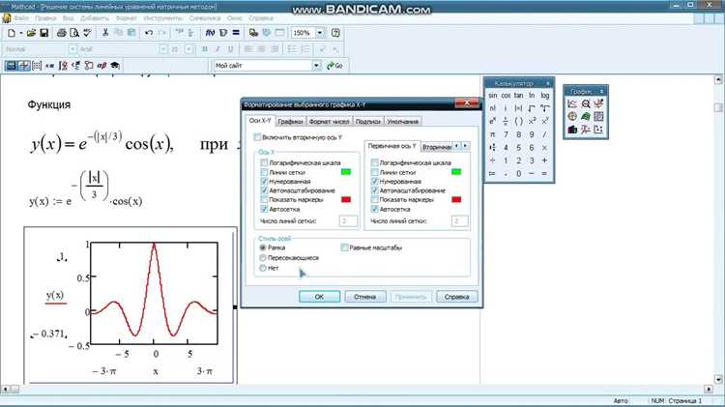The width and height of the screenshot is (725, 407).
Task: Open the Calculus palette in Math toolbar
Action: (64, 66)
